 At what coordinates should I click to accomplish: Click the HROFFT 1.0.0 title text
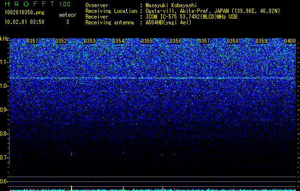37,4
